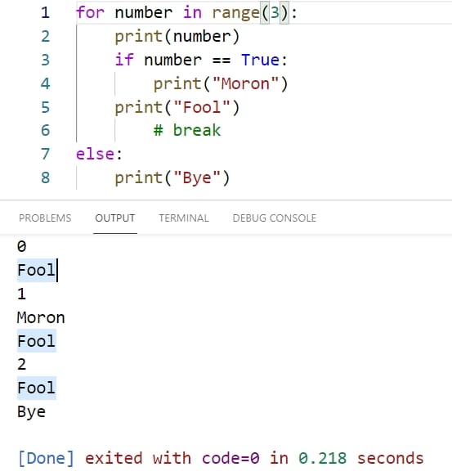Click the Bye line in output
This screenshot has height=476, width=452.
tap(31, 412)
